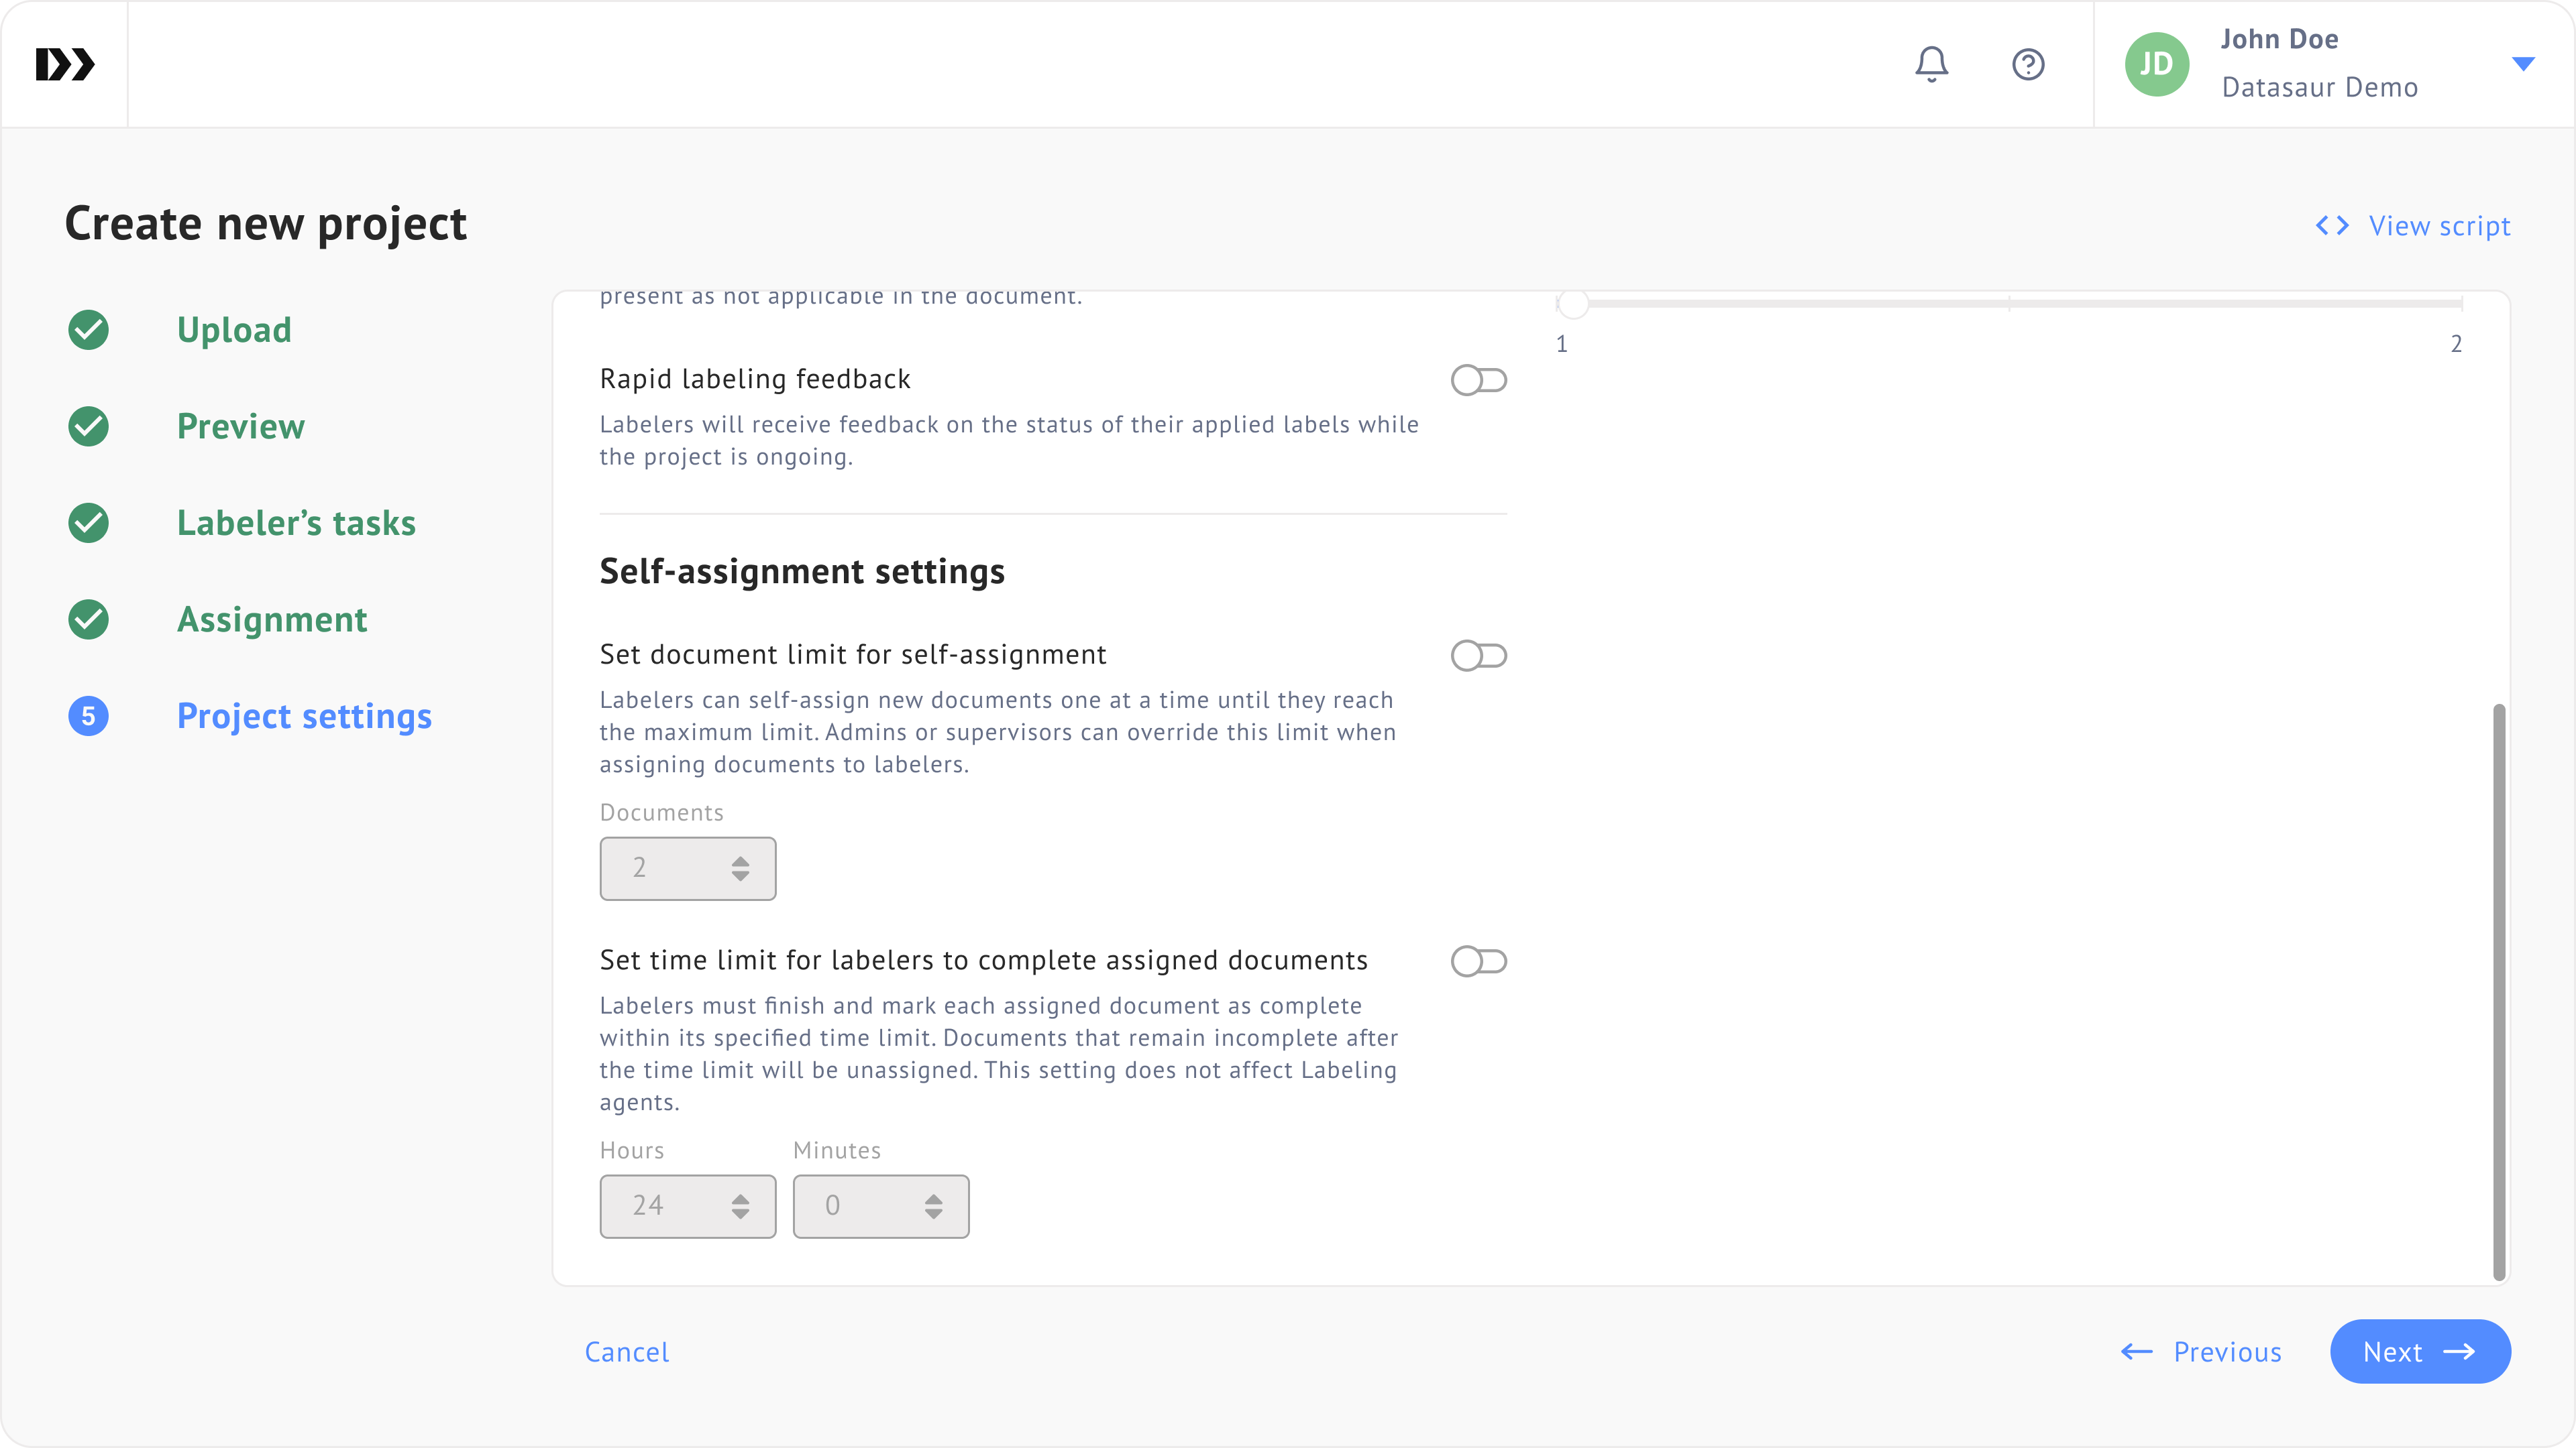This screenshot has height=1448, width=2576.
Task: Go to the Labeler's tasks step
Action: click(x=296, y=523)
